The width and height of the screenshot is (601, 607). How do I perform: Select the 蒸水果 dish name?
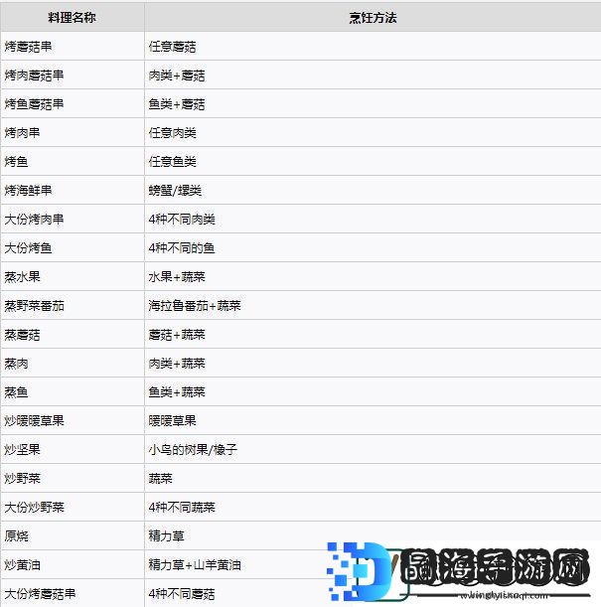22,277
